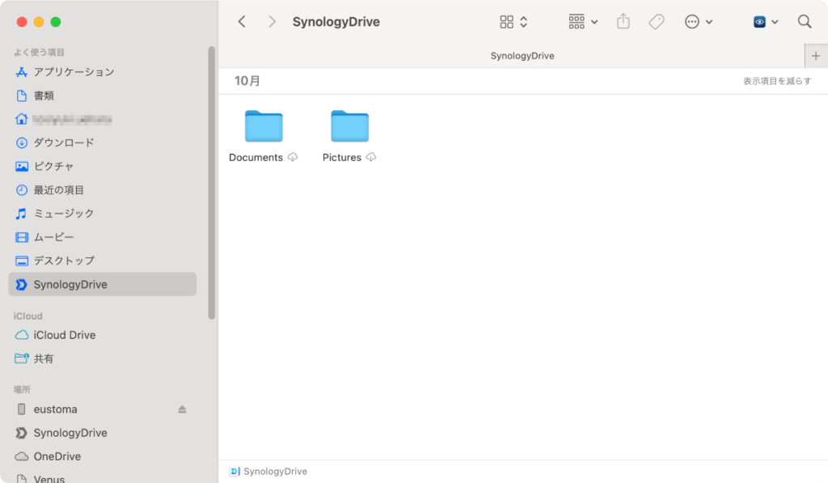The width and height of the screenshot is (828, 483).
Task: Eject the eustoma device
Action: [182, 409]
